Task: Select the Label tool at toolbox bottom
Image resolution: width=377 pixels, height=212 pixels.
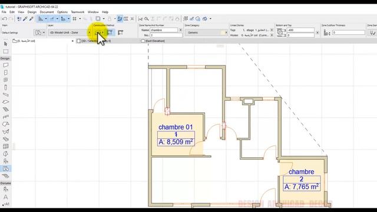Action: point(5,204)
